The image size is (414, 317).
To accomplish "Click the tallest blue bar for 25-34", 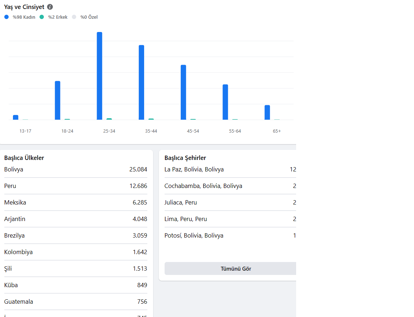I will tap(100, 76).
